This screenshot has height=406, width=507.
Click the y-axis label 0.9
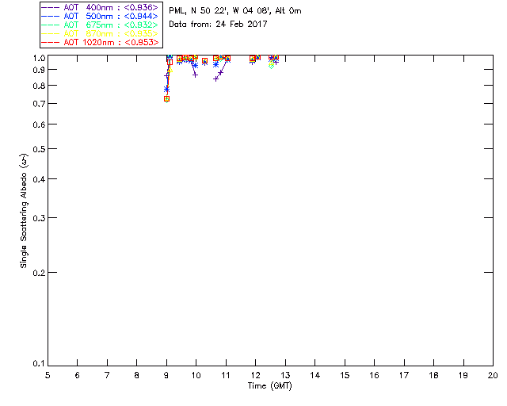(39, 70)
